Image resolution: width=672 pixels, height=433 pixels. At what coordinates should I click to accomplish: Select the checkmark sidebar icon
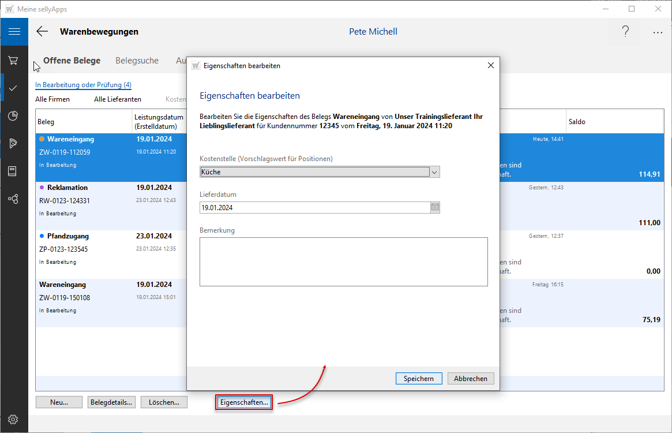point(13,88)
